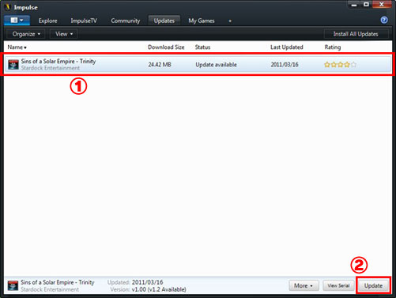
Task: Maximize the Impulse window
Action: [x=366, y=5]
